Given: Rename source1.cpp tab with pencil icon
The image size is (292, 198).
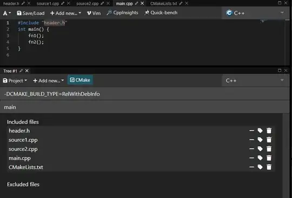Looking at the screenshot, I should [x=63, y=3].
